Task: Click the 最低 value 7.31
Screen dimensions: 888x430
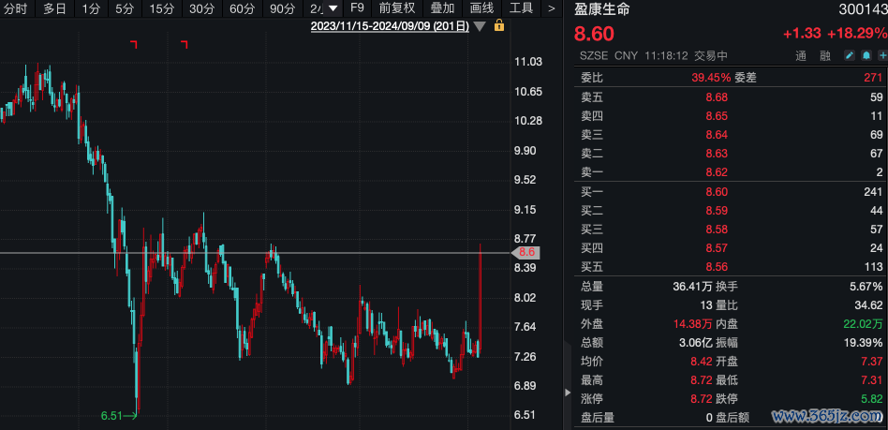Action: pos(872,380)
